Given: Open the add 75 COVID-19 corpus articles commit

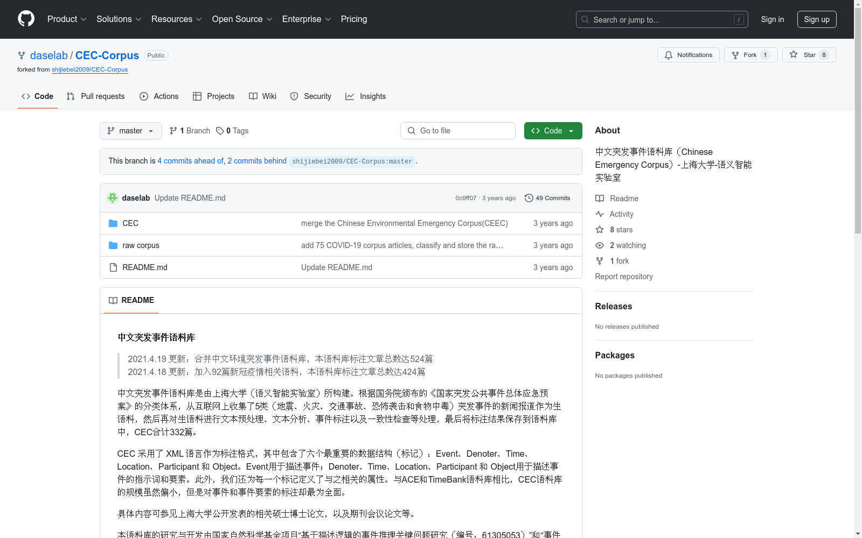Looking at the screenshot, I should [402, 245].
